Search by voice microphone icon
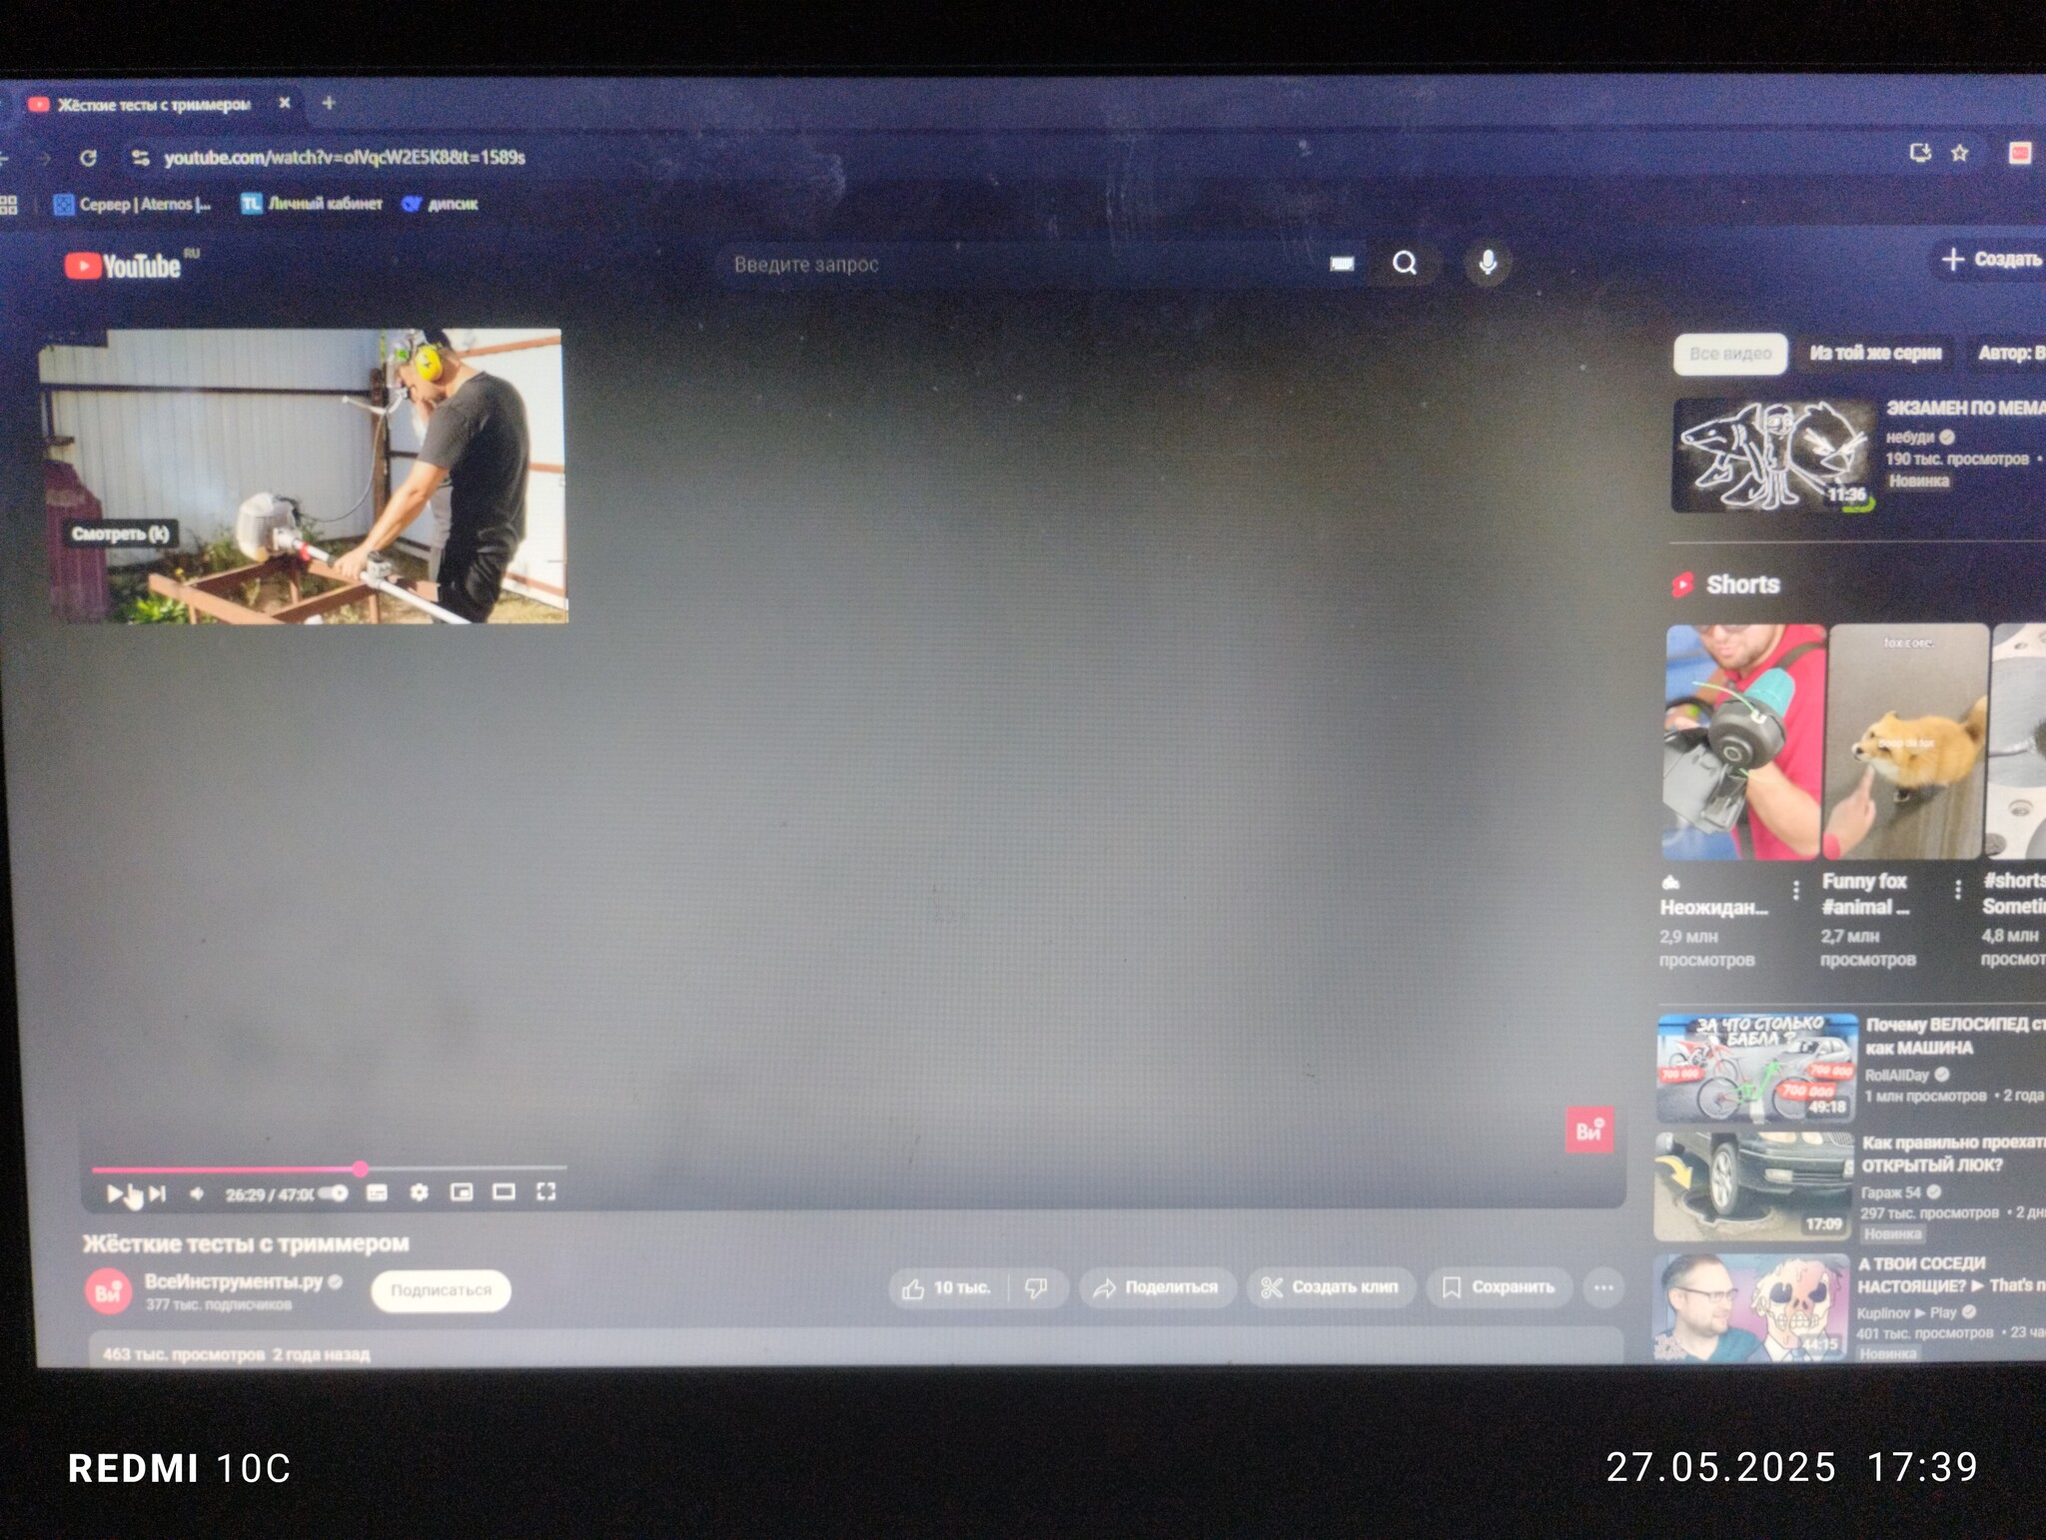 tap(1488, 263)
